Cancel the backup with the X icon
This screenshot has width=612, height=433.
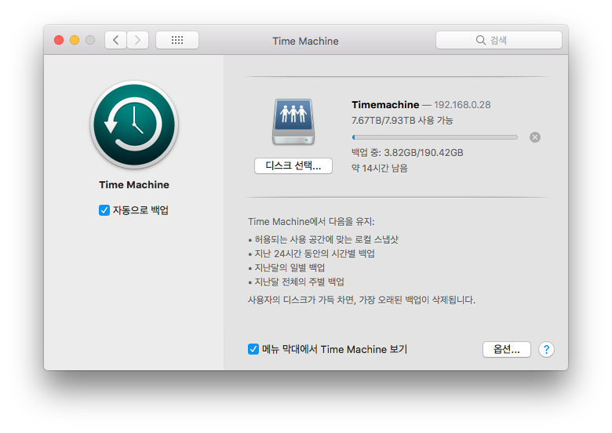[x=535, y=137]
